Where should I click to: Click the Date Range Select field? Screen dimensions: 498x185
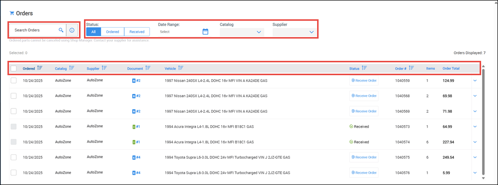180,32
